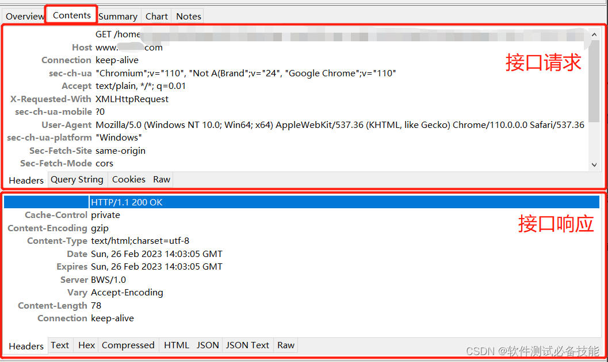Select the Sec-Fetch-Mode cors row

tap(296, 163)
